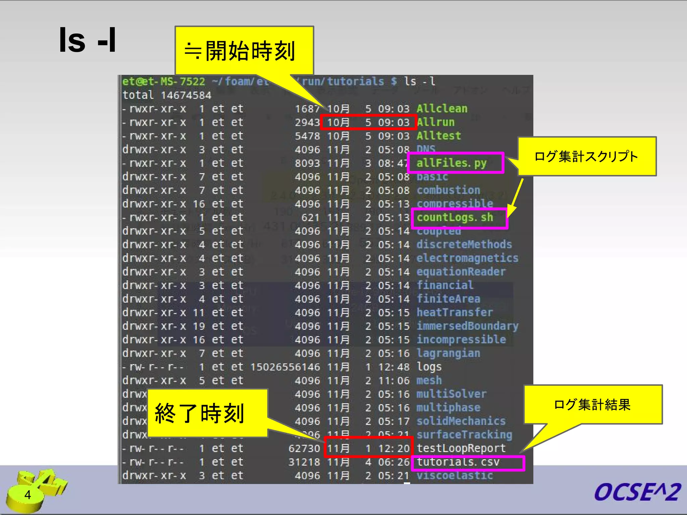Click the Allclean script name
687x515 pixels.
(x=442, y=109)
